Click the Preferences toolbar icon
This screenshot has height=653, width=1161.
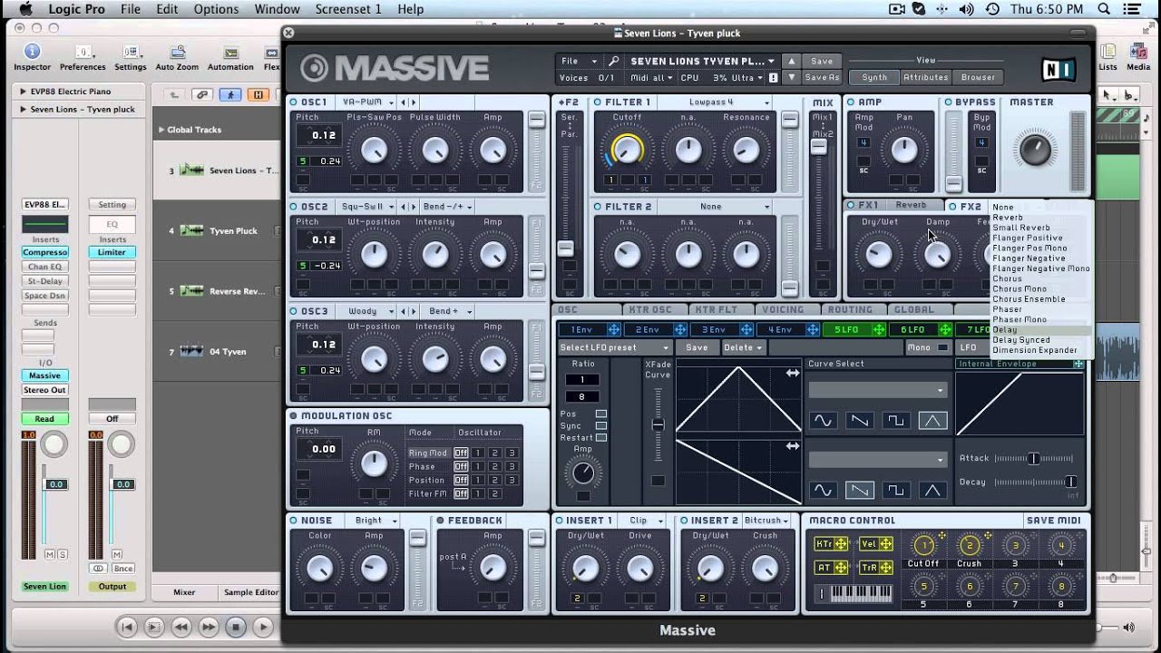[83, 52]
